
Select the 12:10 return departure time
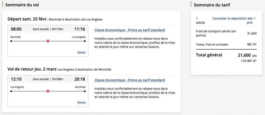click(x=16, y=79)
